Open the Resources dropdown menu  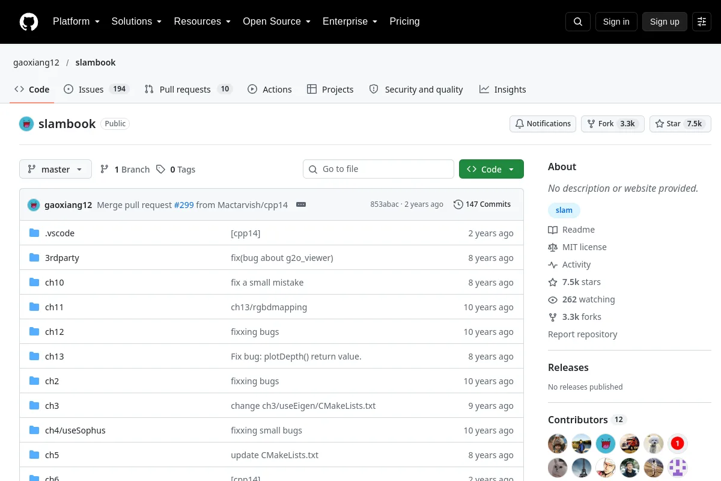202,22
